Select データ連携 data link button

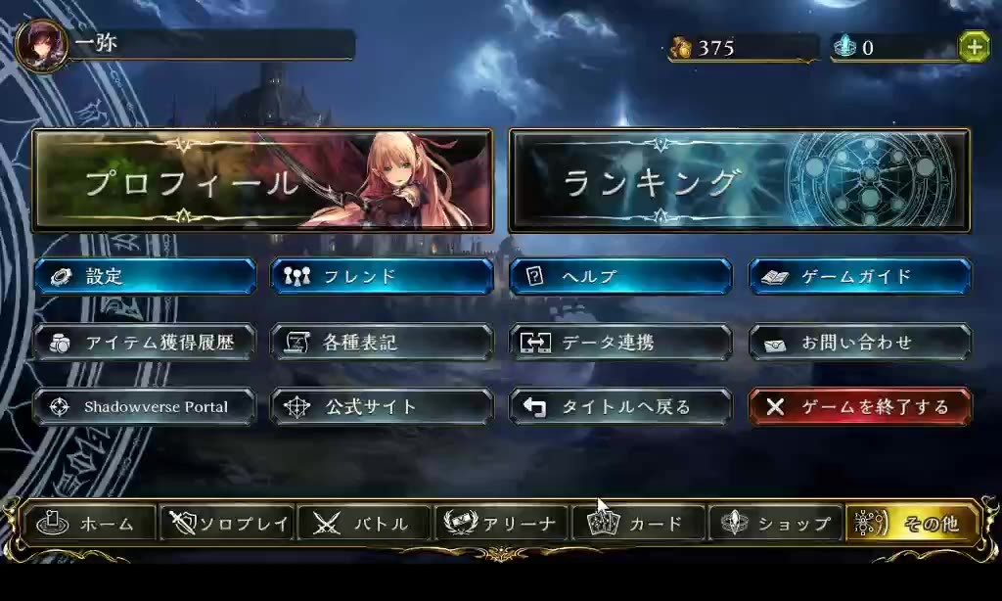620,343
